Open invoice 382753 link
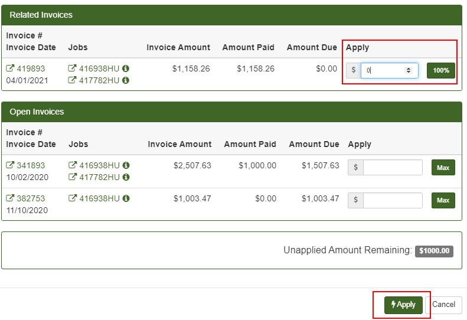This screenshot has height=320, width=467. click(30, 198)
